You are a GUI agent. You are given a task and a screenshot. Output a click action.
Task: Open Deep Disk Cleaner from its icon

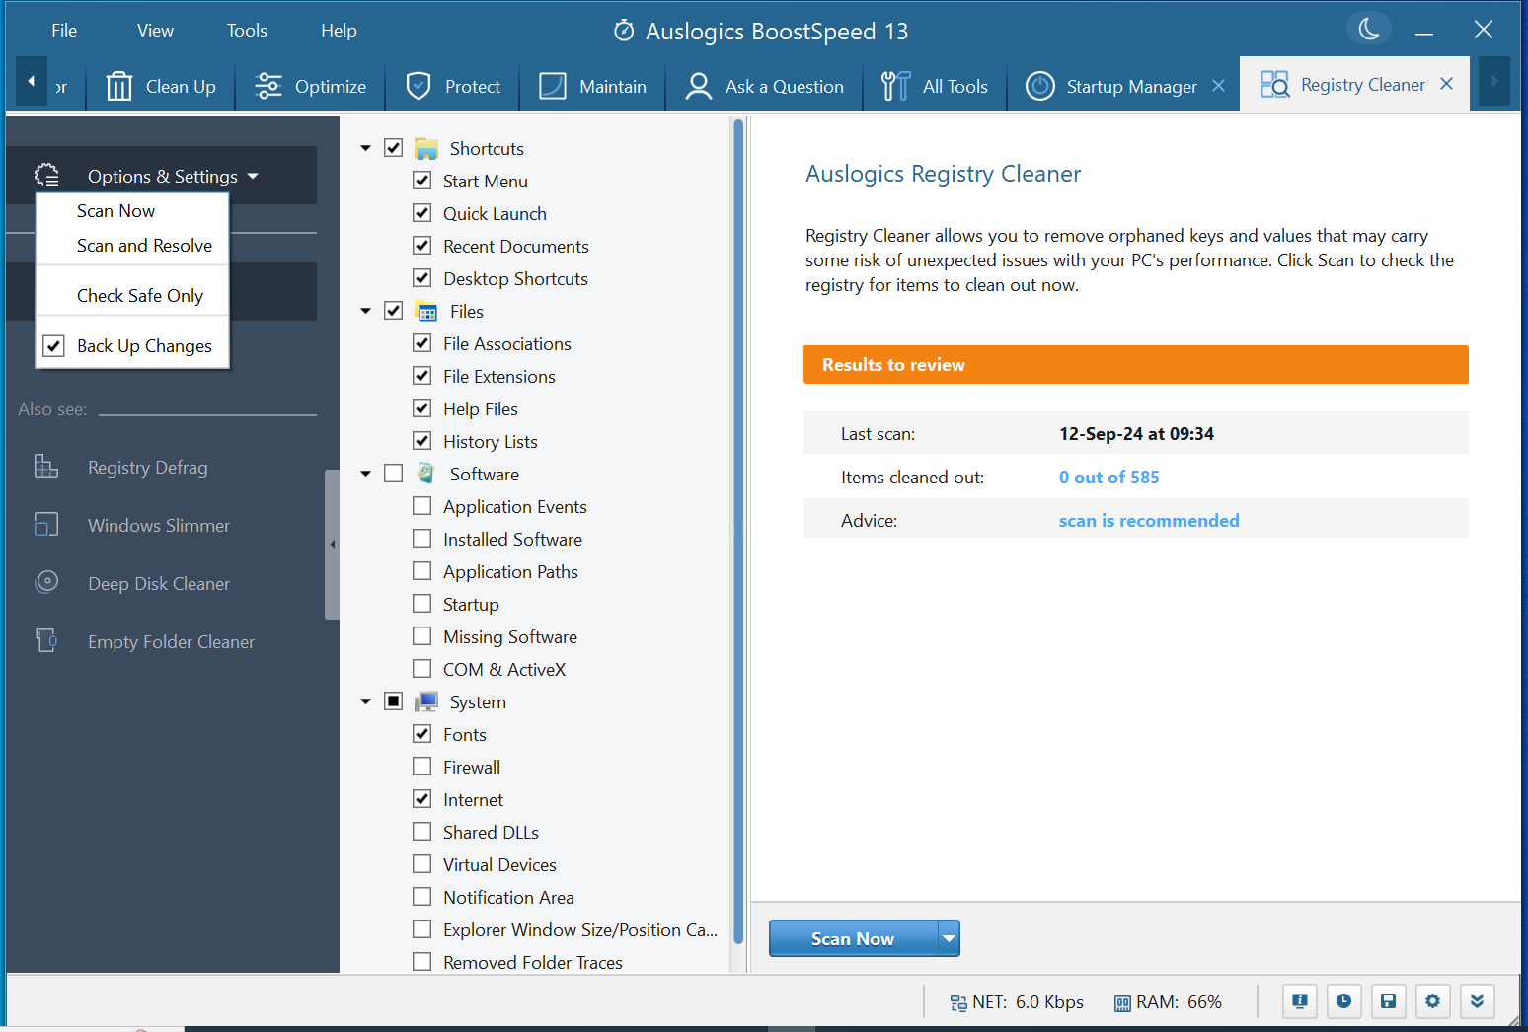[x=46, y=583]
